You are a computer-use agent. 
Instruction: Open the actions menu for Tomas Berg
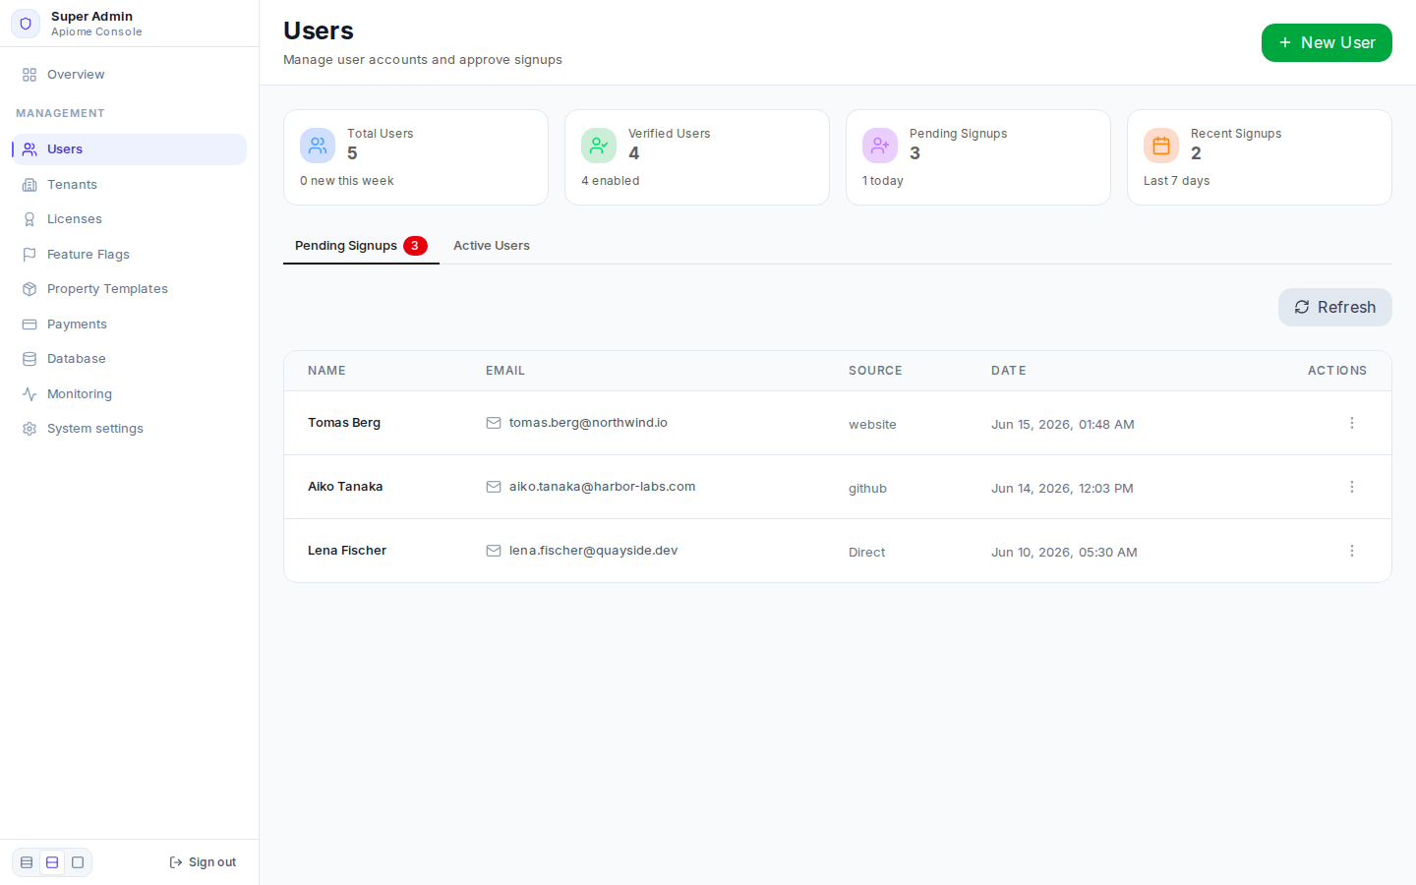(x=1352, y=423)
